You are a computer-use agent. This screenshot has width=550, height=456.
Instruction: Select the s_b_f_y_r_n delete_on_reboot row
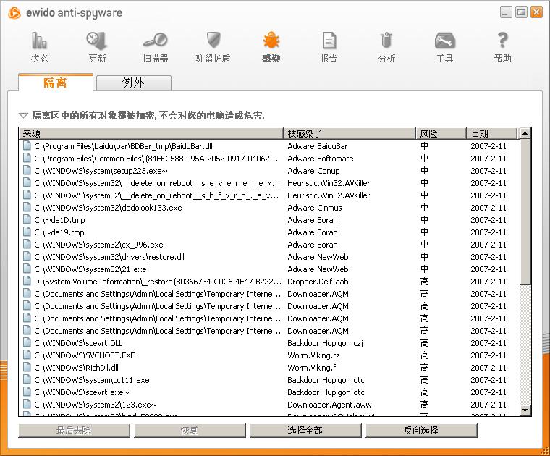(x=268, y=195)
